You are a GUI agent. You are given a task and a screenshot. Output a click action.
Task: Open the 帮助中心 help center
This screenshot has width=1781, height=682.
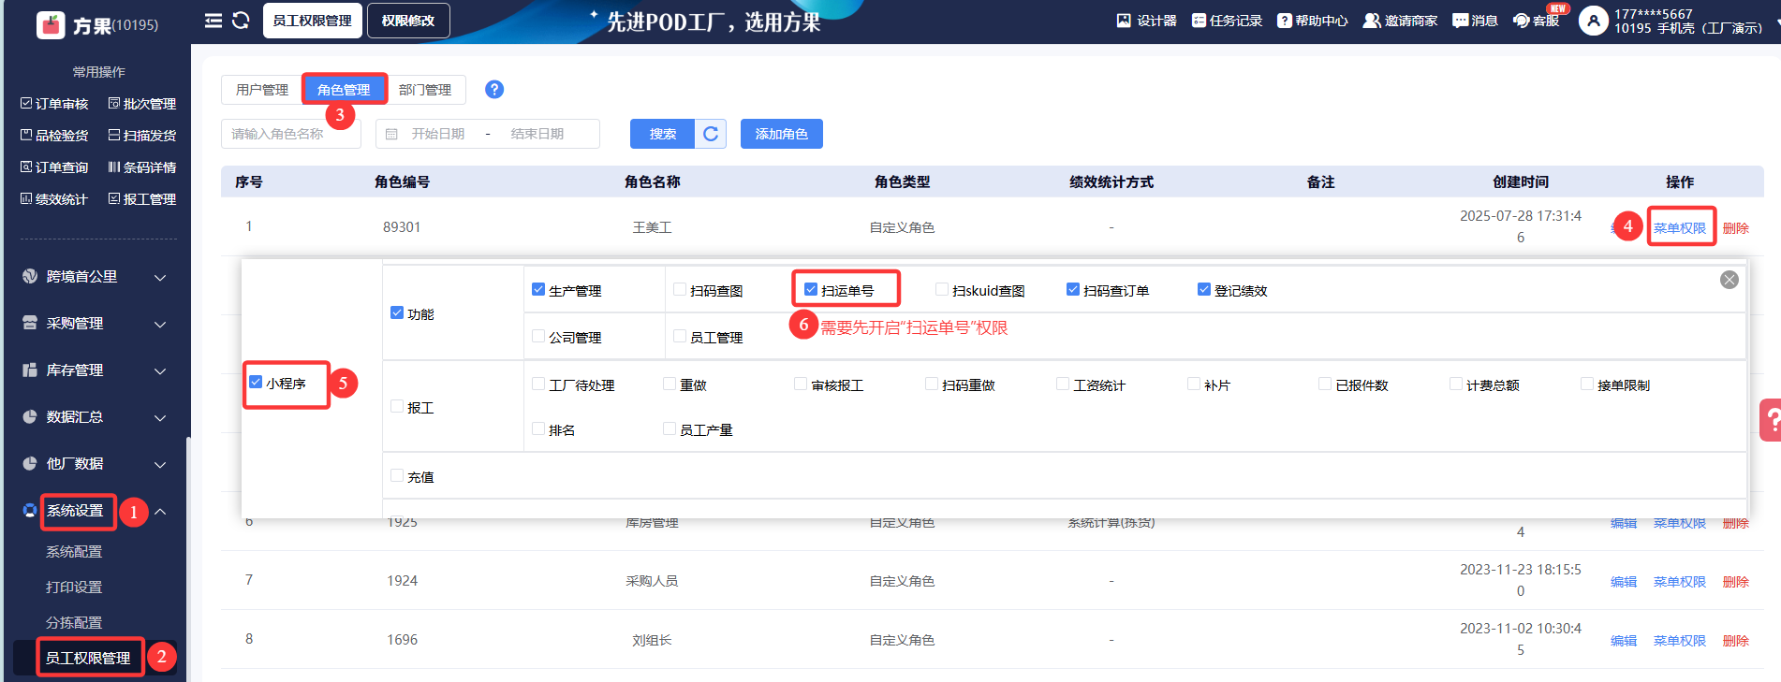1313,21
